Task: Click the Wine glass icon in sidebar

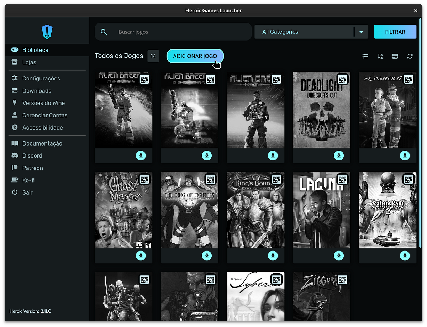Action: point(15,103)
